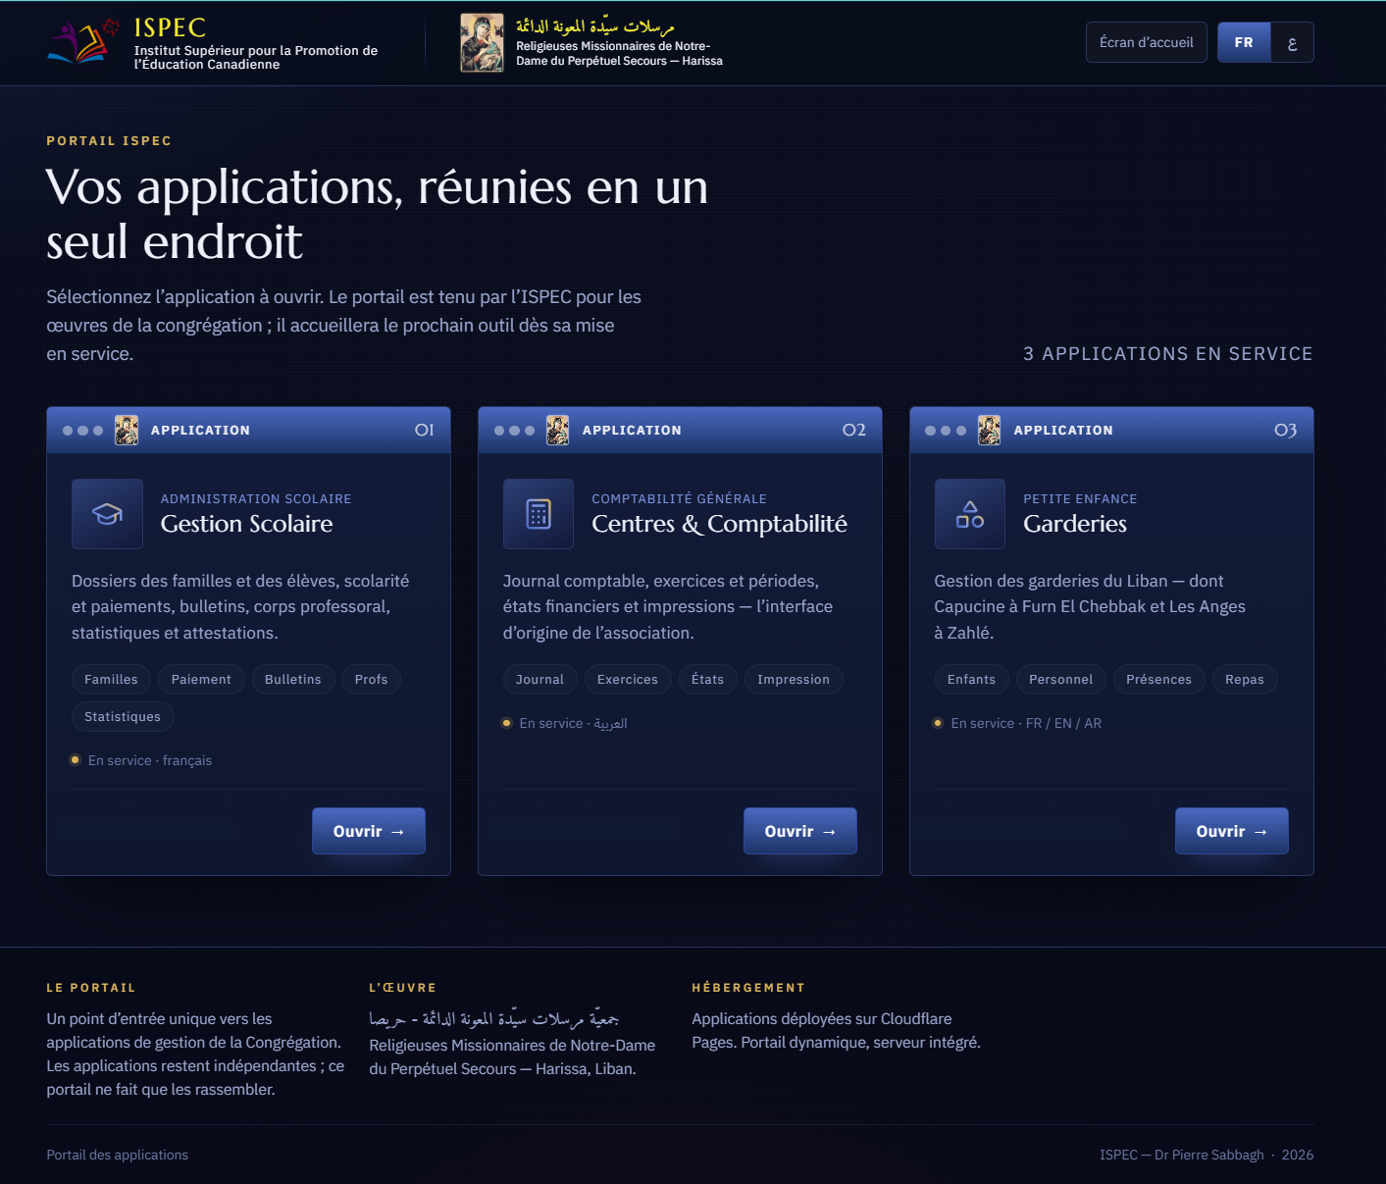Open the Gestion Scolaire application

pyautogui.click(x=369, y=831)
